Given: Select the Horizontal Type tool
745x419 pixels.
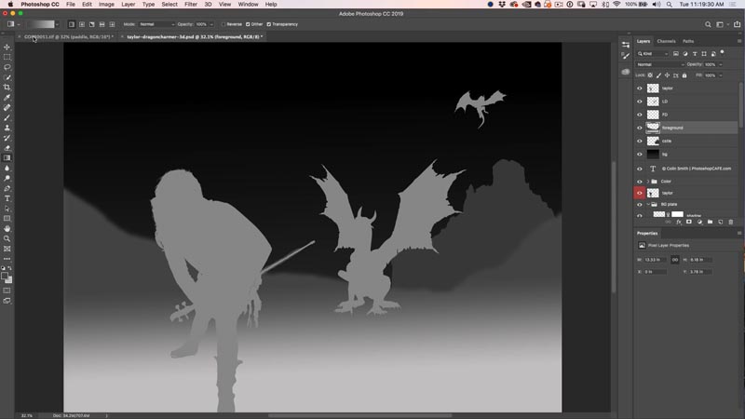Looking at the screenshot, I should point(7,198).
